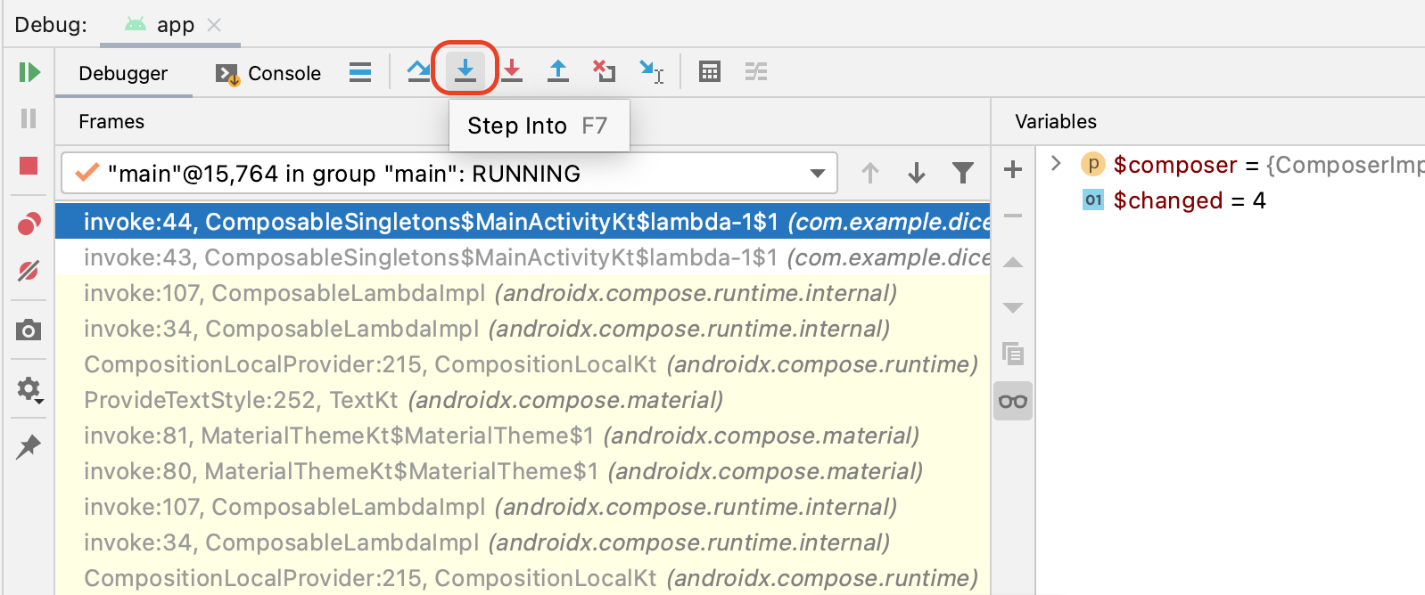The width and height of the screenshot is (1425, 595).
Task: Add a new watch with the plus button
Action: pos(1013,169)
